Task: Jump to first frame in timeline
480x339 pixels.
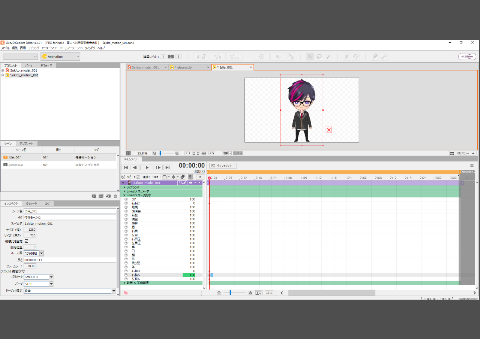Action: (x=126, y=167)
